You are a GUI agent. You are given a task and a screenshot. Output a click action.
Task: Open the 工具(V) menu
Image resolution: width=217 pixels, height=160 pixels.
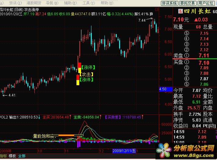89,3
